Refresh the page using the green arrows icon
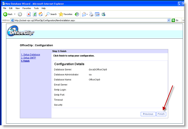Screen dimensions: 188x129 pyautogui.click(x=35, y=14)
